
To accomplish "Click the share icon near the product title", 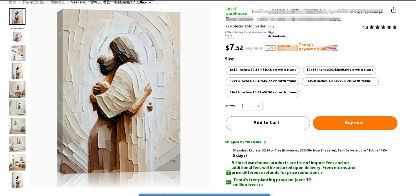I will tap(393, 10).
